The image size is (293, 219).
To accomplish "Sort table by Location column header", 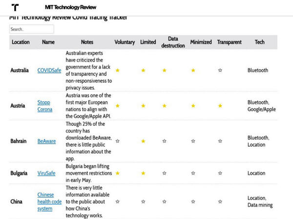I will pyautogui.click(x=21, y=42).
